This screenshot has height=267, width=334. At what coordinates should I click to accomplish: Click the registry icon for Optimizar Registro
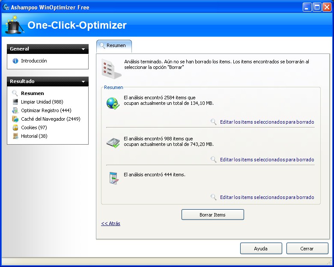[15, 110]
